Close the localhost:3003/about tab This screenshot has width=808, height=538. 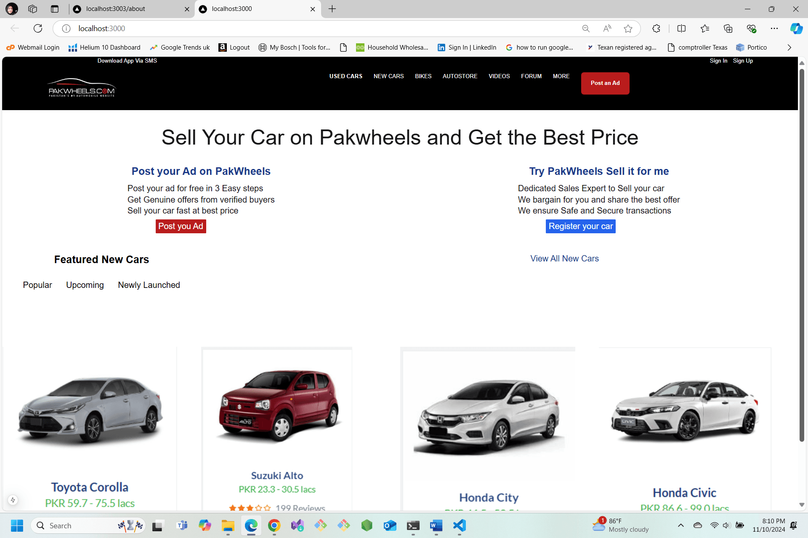(x=187, y=9)
